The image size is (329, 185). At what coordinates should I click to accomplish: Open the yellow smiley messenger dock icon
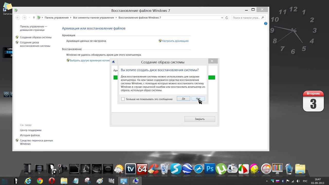click(x=255, y=169)
